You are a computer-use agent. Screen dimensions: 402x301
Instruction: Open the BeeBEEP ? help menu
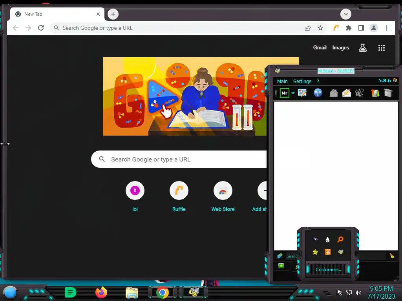[318, 82]
